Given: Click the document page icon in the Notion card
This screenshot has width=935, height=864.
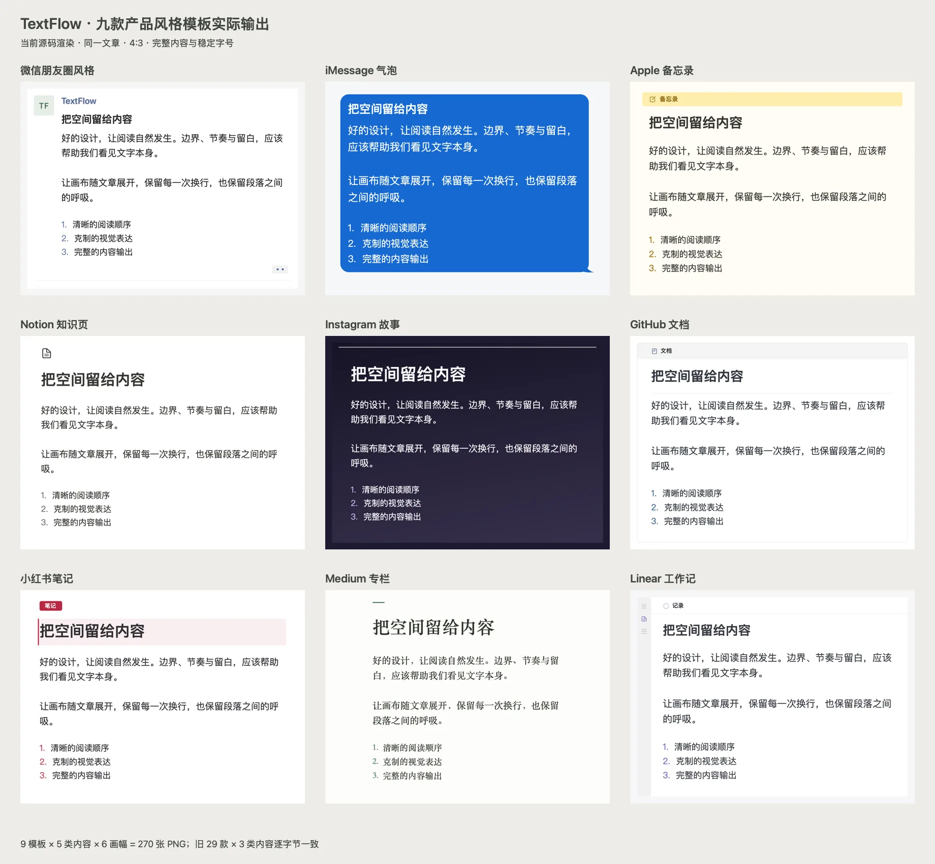Looking at the screenshot, I should click(x=47, y=353).
